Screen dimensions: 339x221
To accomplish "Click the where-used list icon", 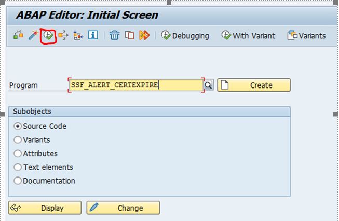I will pos(64,36).
